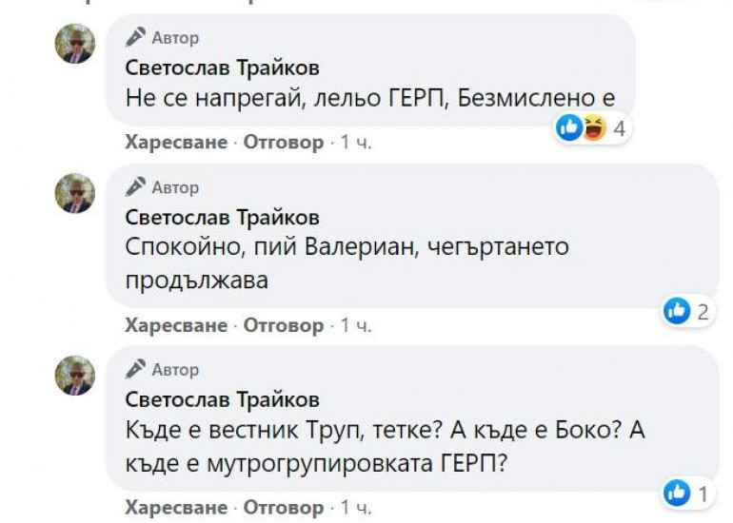The image size is (733, 523).
Task: Click the "1 ч." timestamp under the "Не се напрегай" comment
Action: coord(355,143)
